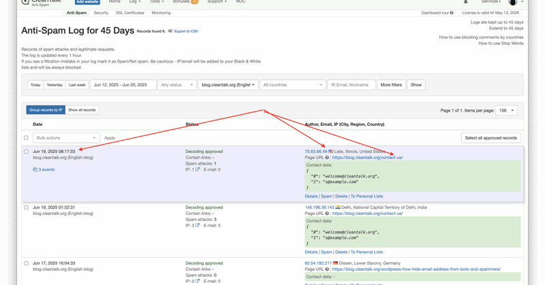Click the Show button
Viewport: 545px width, 285px height.
pyautogui.click(x=416, y=85)
